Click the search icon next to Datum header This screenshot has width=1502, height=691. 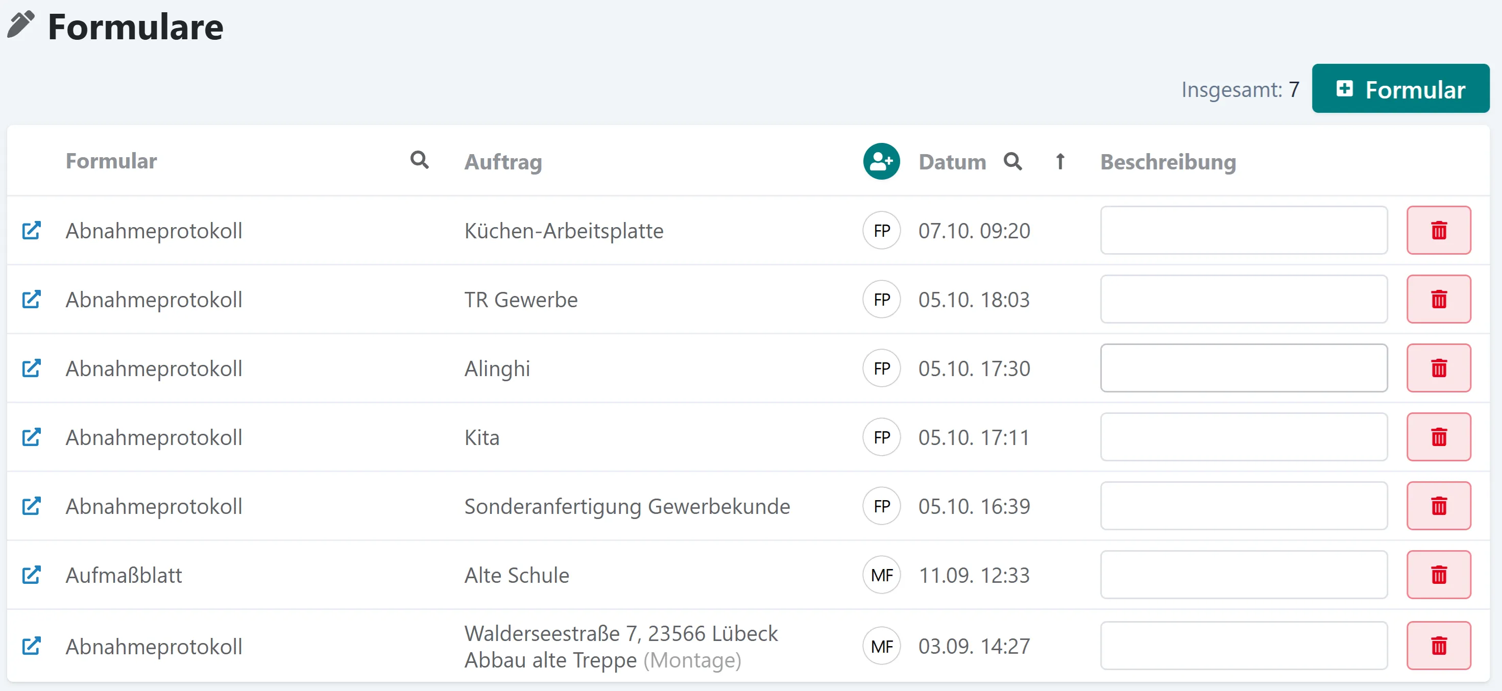click(1012, 161)
